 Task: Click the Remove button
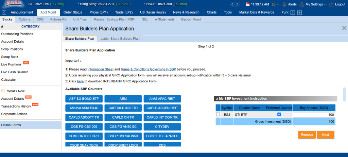[x=307, y=135]
